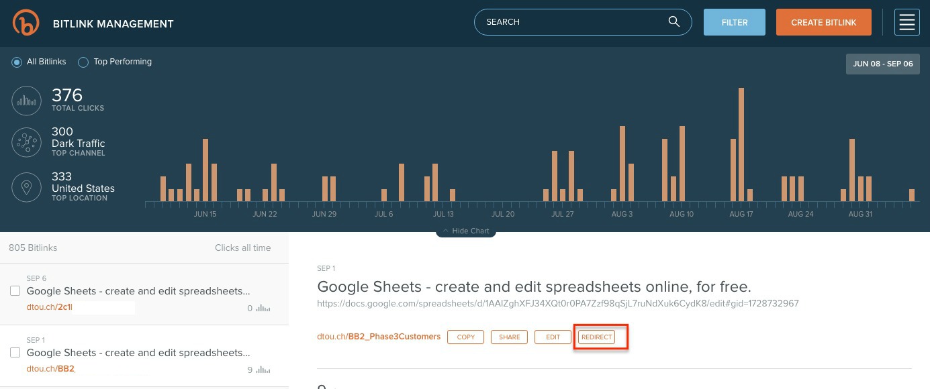Image resolution: width=930 pixels, height=389 pixels.
Task: Click the top location pin icon
Action: click(x=27, y=188)
